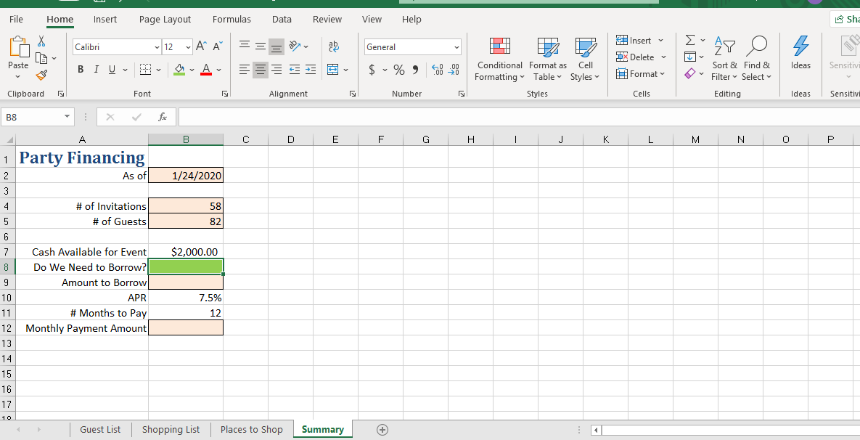Screen dimensions: 860x440
Task: Open Cell Styles gallery
Action: coord(585,60)
